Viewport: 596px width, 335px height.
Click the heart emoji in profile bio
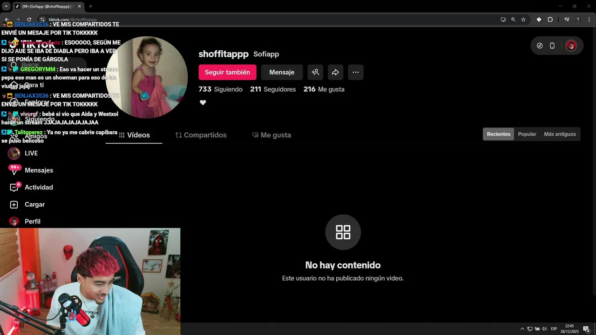coord(203,103)
